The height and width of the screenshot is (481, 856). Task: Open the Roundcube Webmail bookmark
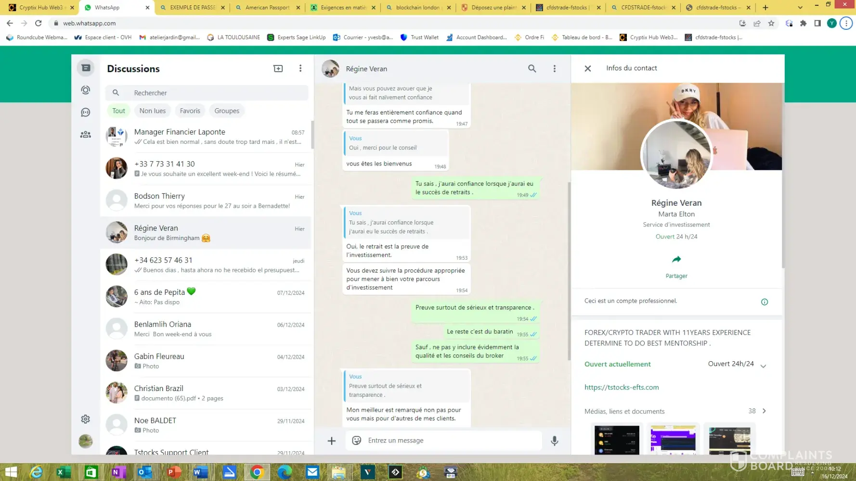(37, 37)
